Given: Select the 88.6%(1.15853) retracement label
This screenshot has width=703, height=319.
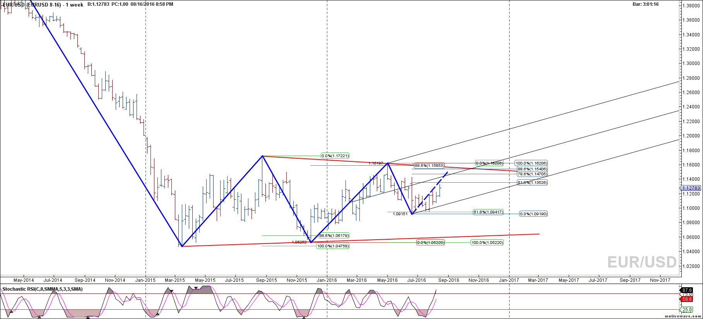Looking at the screenshot, I should click(429, 165).
